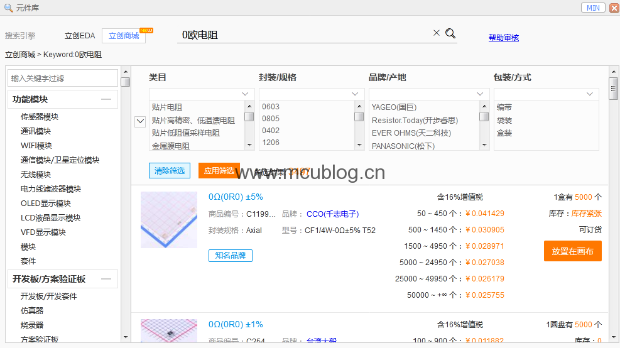Collapse the 开发板/方案验证板 section

pos(106,279)
